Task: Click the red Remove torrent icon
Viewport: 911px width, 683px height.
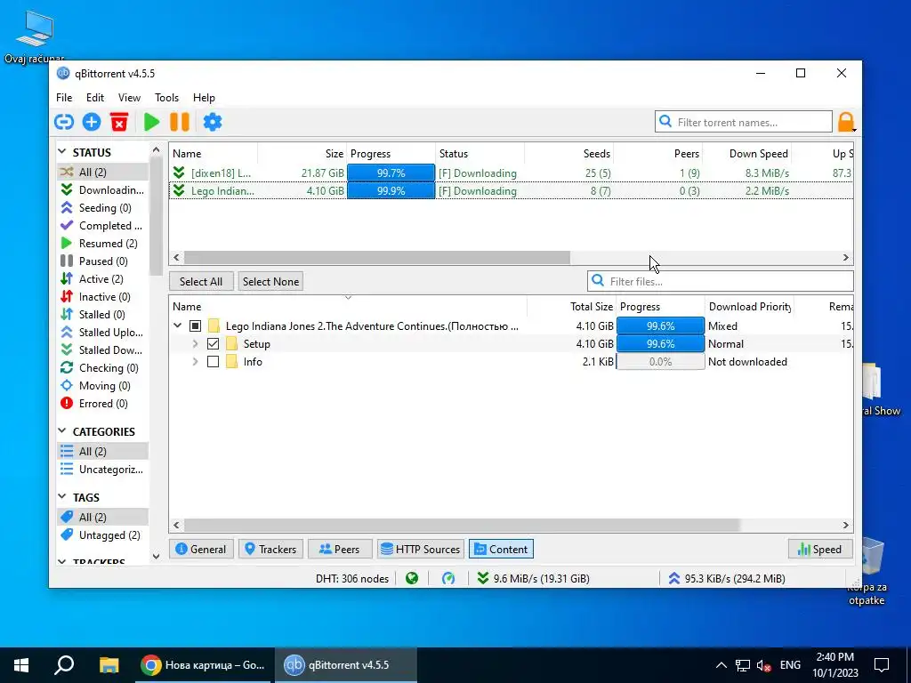Action: [x=119, y=122]
